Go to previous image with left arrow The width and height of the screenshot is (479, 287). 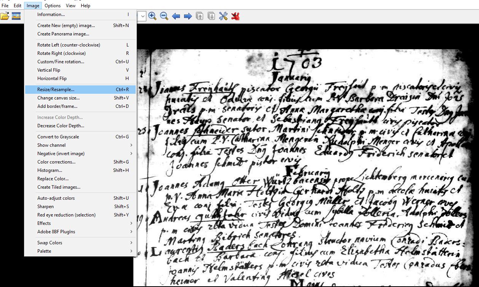(x=176, y=16)
